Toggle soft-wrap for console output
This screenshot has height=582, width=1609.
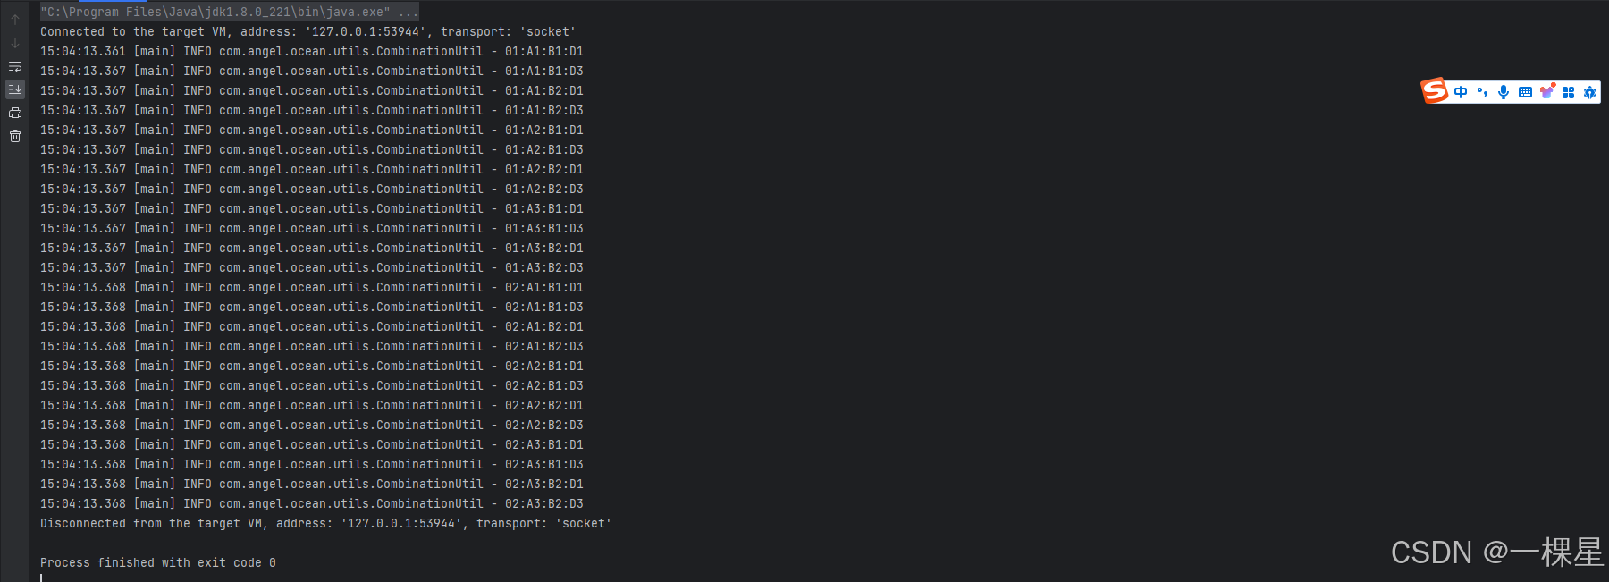[x=15, y=67]
